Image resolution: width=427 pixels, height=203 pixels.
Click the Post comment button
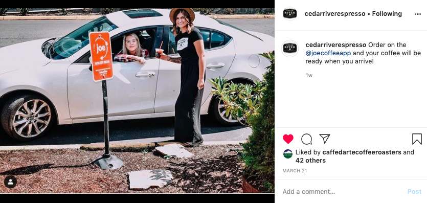click(414, 192)
